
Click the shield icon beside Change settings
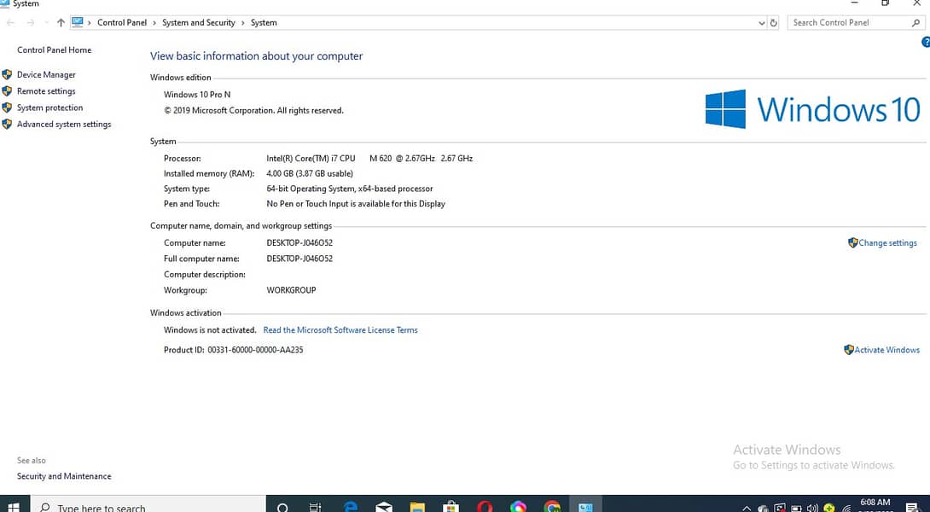(853, 242)
